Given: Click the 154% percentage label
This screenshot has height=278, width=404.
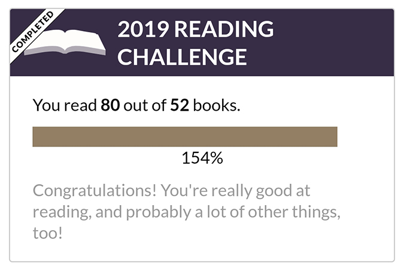Looking at the screenshot, I should (202, 158).
